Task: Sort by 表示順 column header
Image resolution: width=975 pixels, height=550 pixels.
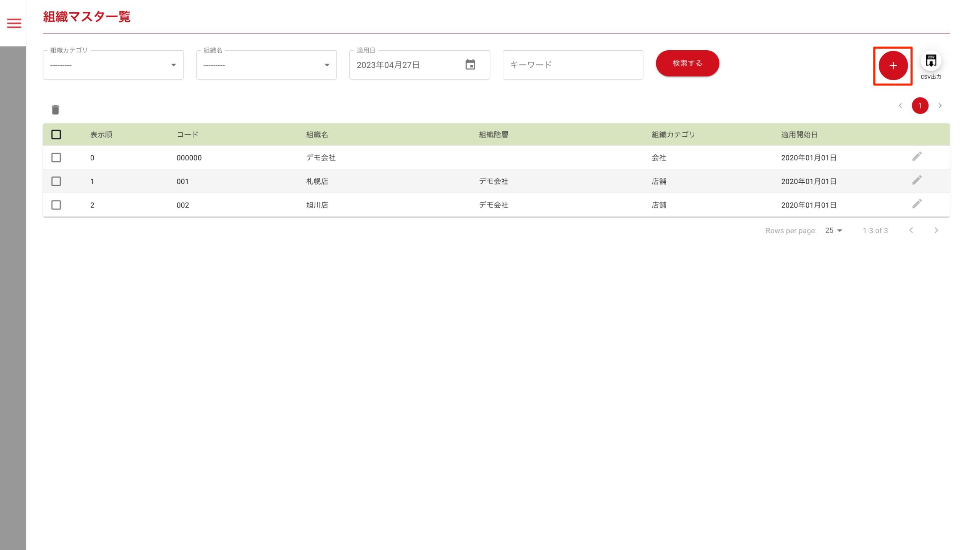Action: [101, 134]
